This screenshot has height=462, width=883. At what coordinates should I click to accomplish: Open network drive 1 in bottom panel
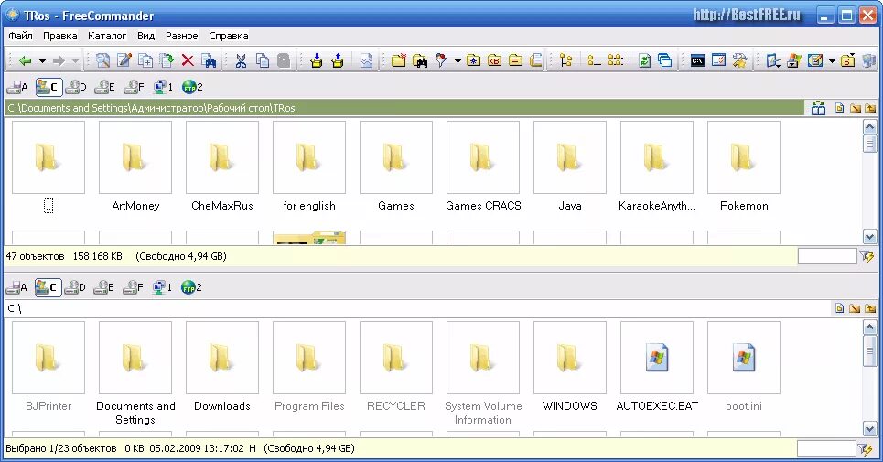click(163, 287)
